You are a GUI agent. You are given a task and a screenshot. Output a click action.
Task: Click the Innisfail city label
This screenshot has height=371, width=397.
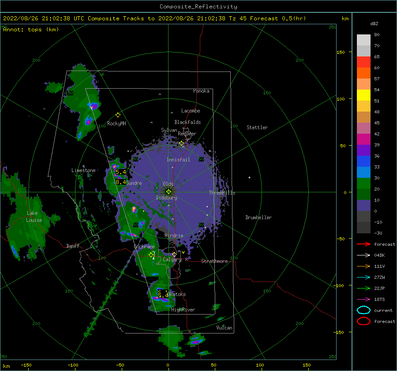[178, 160]
